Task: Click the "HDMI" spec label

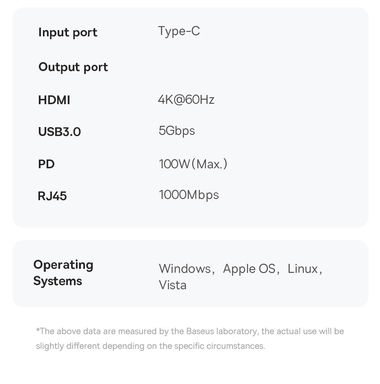Action: pyautogui.click(x=54, y=100)
